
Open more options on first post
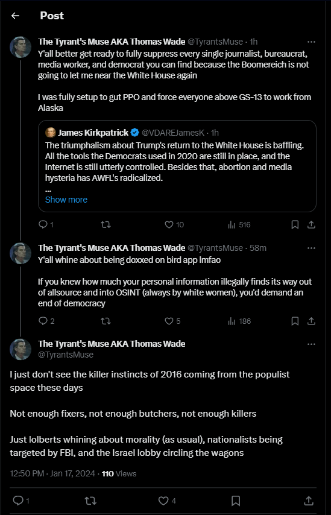[311, 42]
